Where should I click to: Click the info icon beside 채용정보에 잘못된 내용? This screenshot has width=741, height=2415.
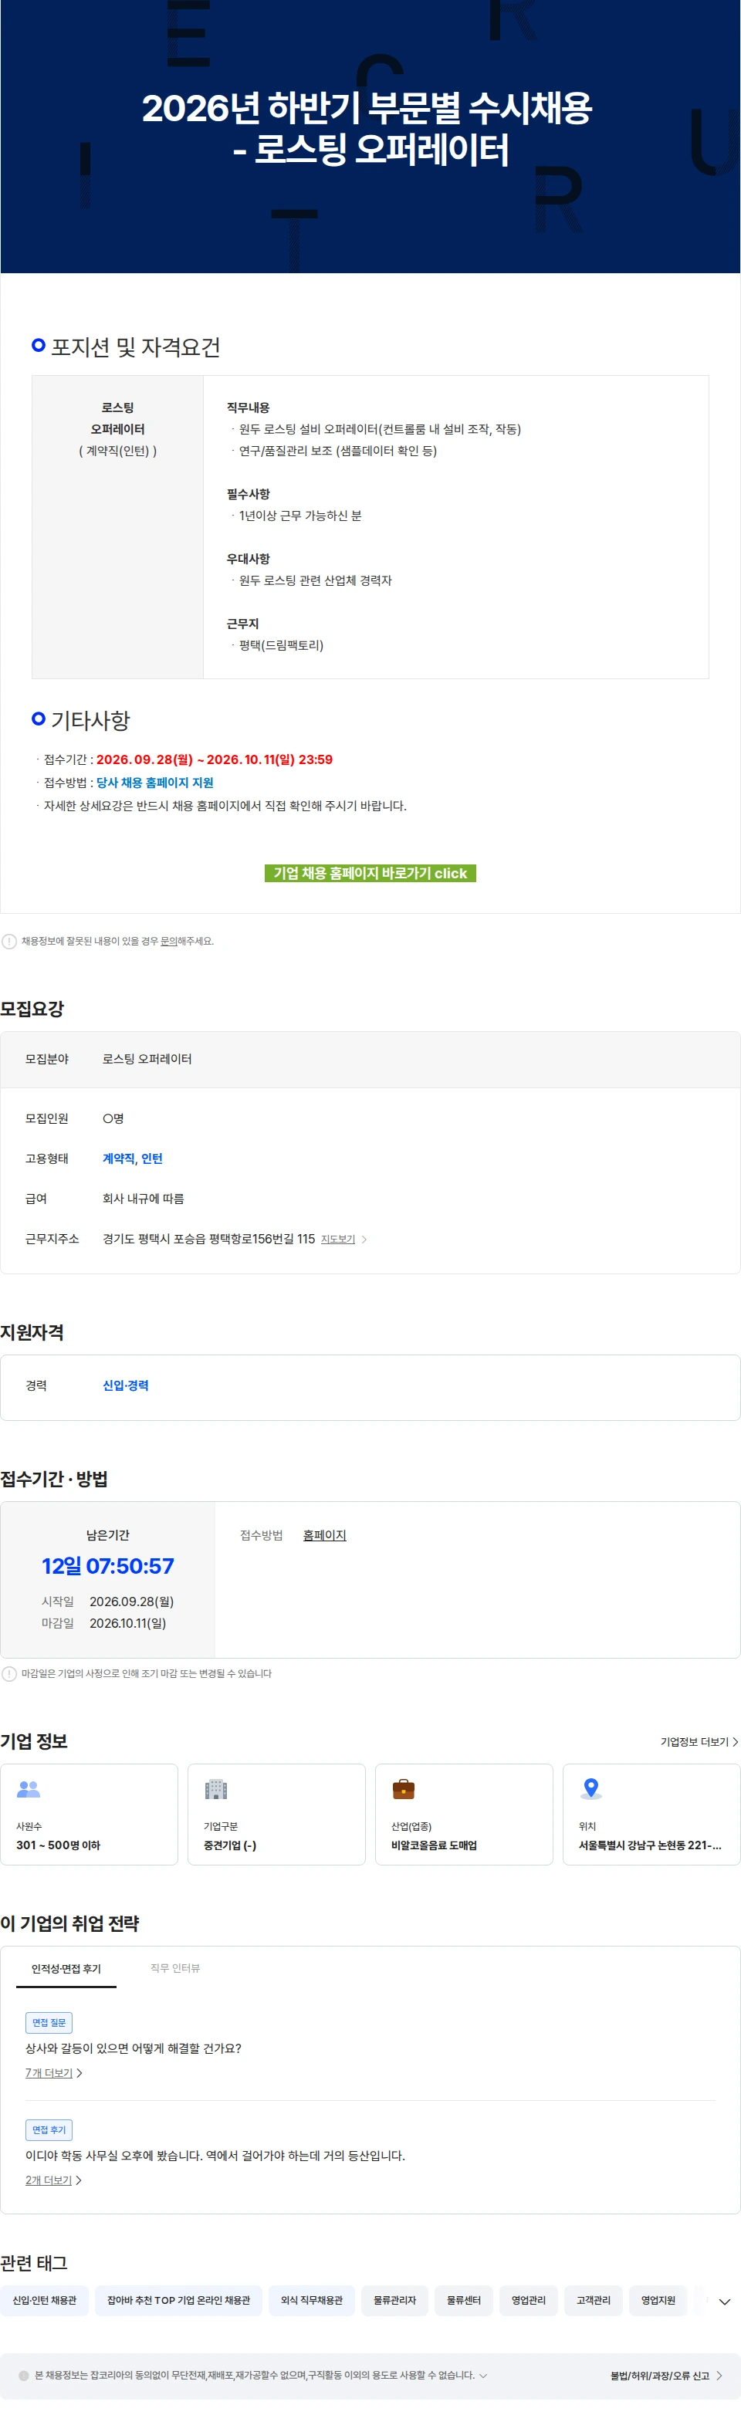click(x=9, y=942)
